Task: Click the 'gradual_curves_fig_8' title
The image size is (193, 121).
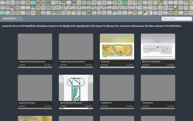Action: click(27, 103)
